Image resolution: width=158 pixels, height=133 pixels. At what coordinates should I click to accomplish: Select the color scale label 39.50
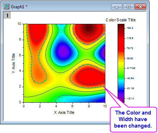(x=130, y=58)
